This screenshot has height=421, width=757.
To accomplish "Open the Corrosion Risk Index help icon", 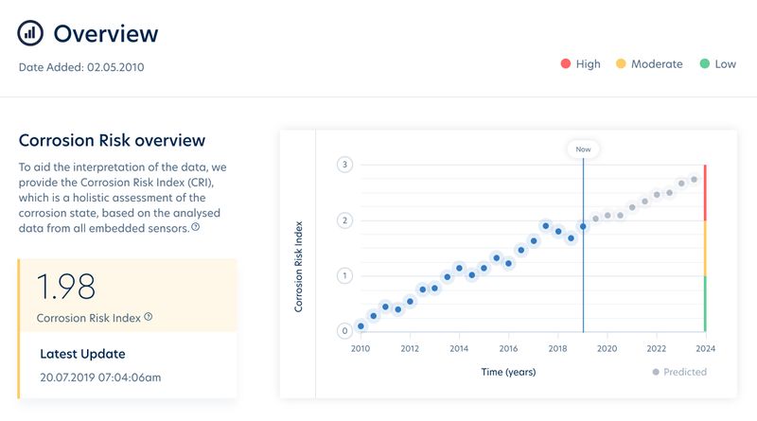I will pyautogui.click(x=149, y=317).
